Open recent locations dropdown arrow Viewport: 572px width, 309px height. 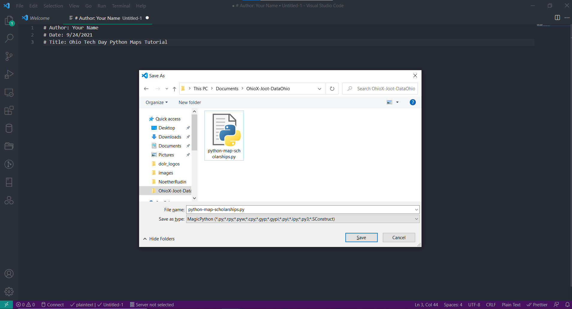[167, 89]
